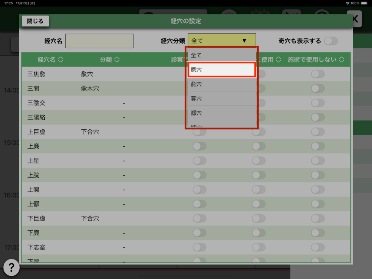Tap the X icon at top right

click(x=355, y=19)
